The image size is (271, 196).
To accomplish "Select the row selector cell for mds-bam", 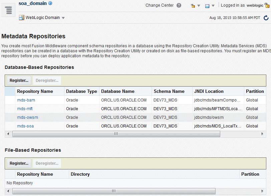I will [x=10, y=100].
